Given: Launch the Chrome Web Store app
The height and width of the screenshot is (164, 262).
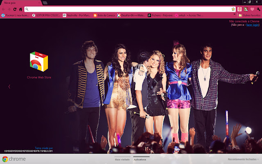Looking at the screenshot, I should pos(39,61).
